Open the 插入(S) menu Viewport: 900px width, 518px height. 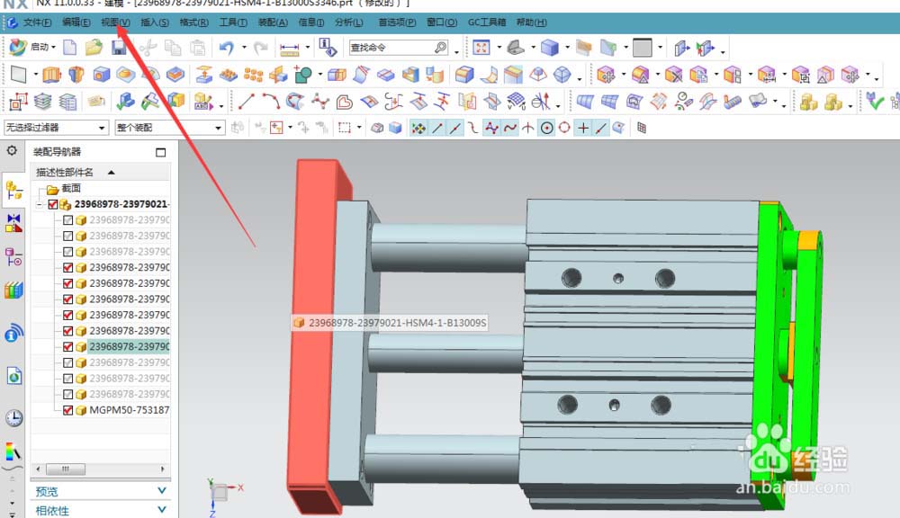click(155, 22)
